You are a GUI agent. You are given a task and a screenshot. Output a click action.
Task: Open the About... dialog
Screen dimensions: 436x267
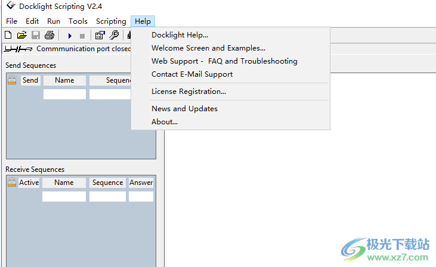pos(165,122)
